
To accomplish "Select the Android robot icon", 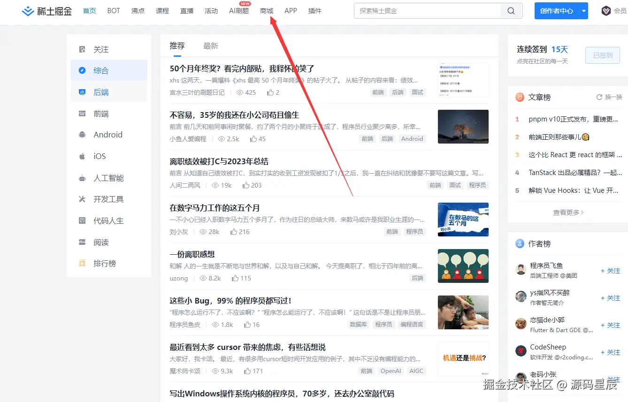I will [83, 135].
